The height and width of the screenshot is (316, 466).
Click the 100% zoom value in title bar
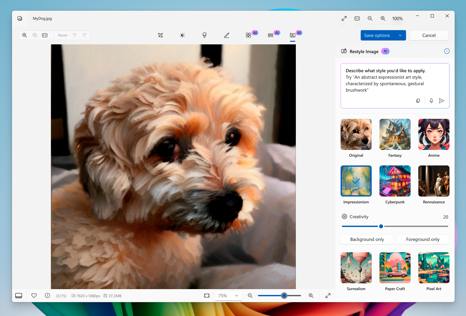coord(397,18)
